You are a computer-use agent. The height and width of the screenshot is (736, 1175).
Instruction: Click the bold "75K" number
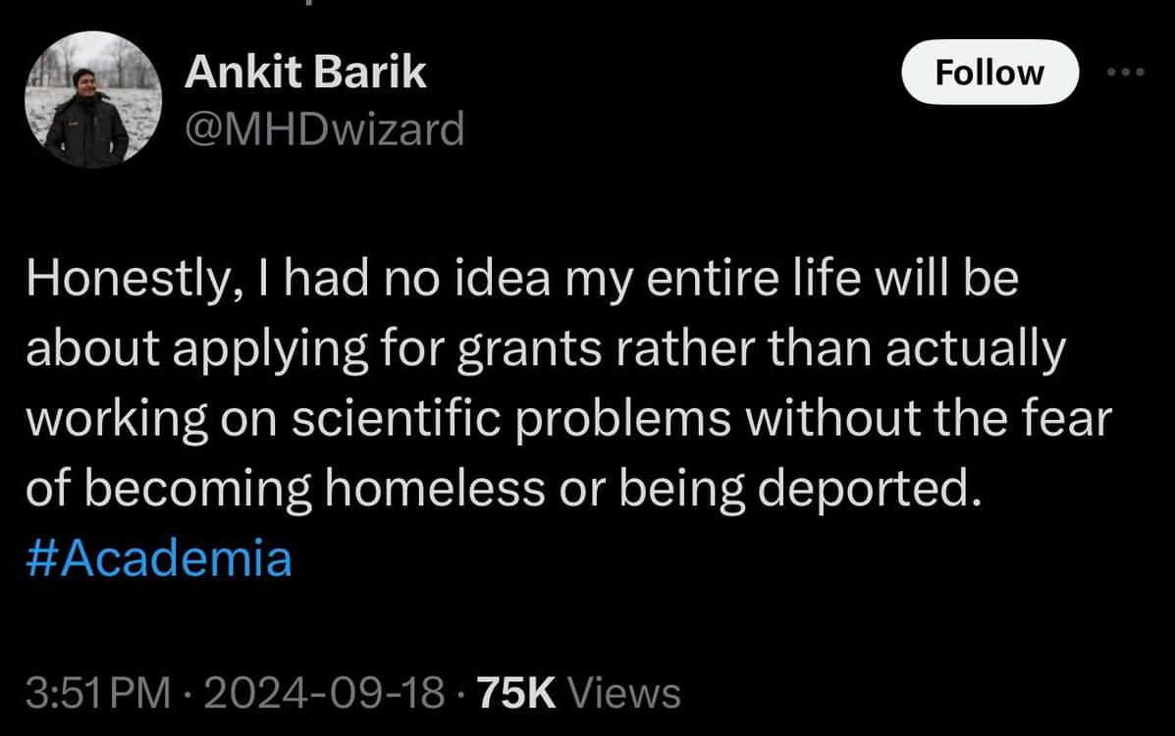click(x=516, y=693)
